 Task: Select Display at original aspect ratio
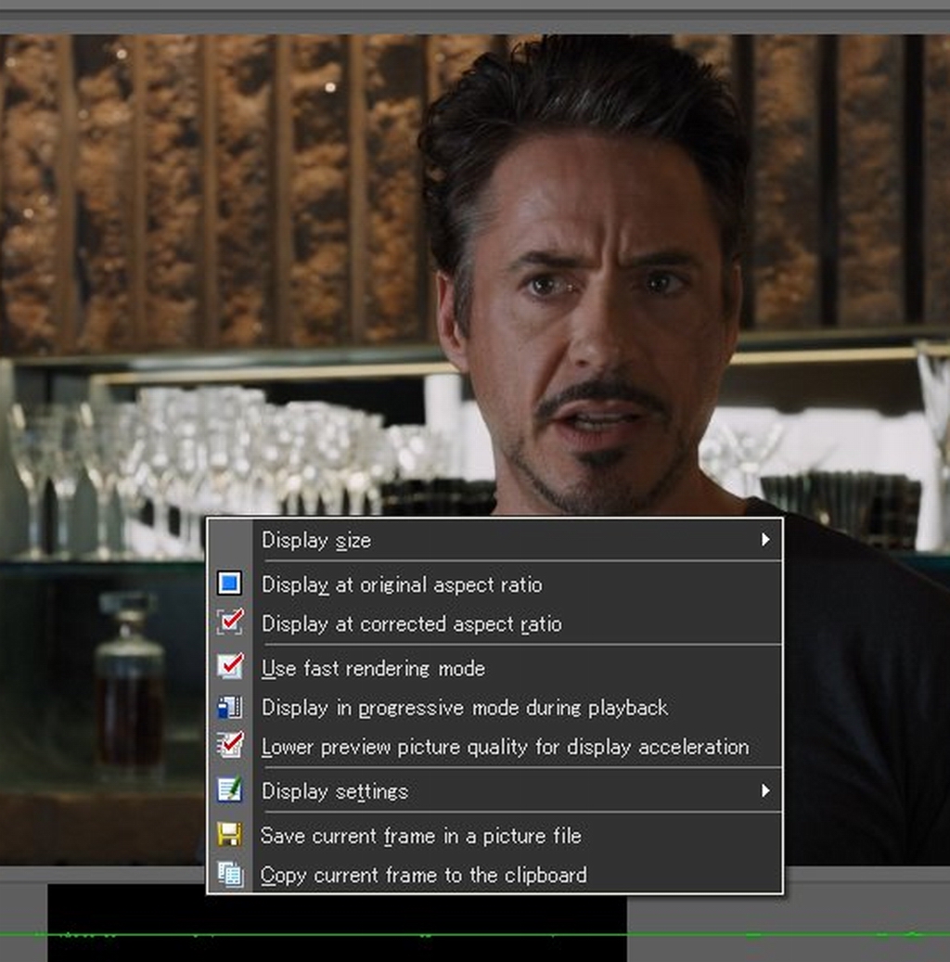coord(494,584)
